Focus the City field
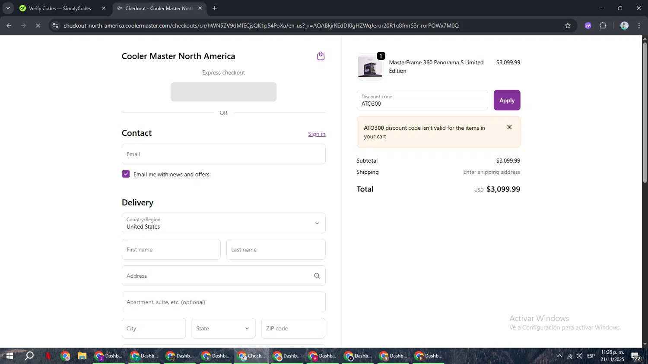This screenshot has width=648, height=364. (154, 328)
